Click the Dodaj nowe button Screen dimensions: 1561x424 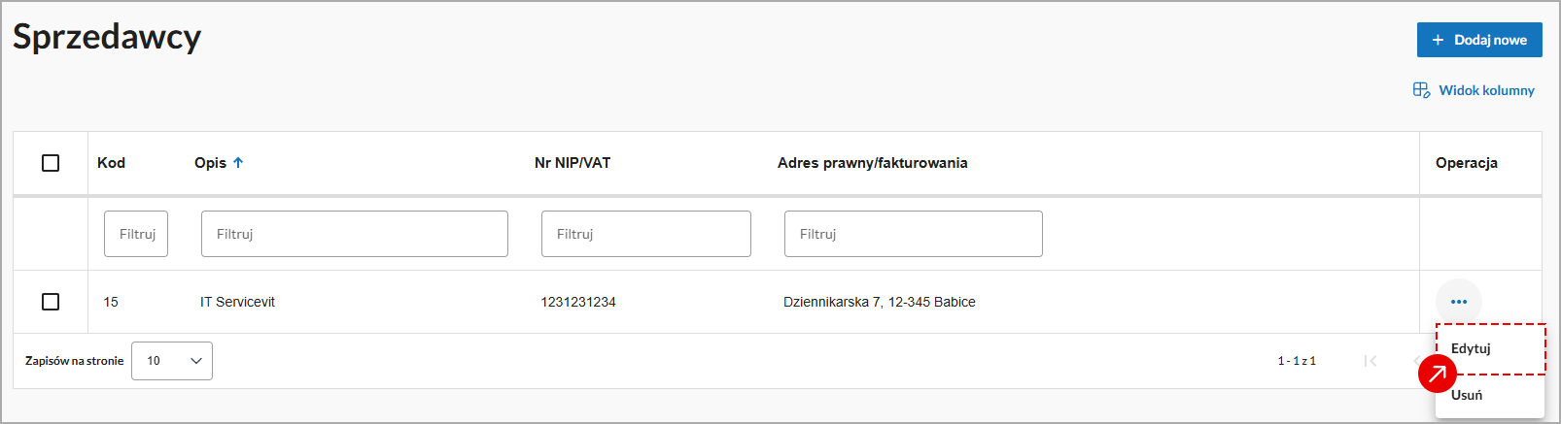[1478, 40]
